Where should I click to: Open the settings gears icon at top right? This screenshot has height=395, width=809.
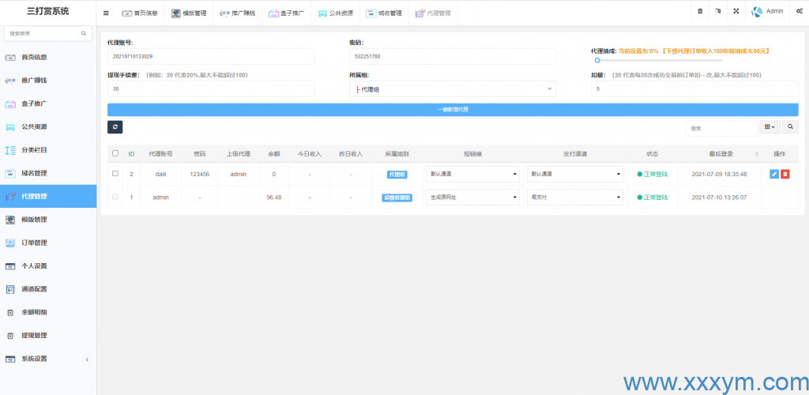pyautogui.click(x=800, y=12)
